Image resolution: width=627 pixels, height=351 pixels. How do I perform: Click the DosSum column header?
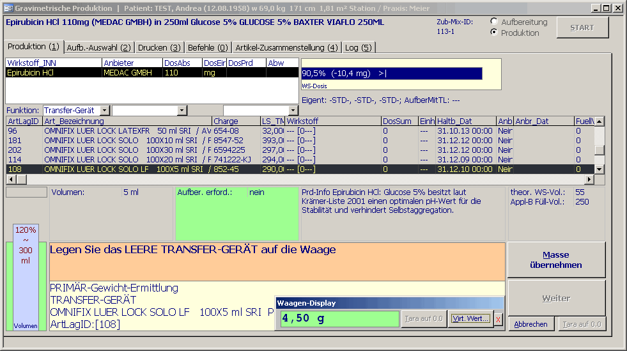point(399,121)
